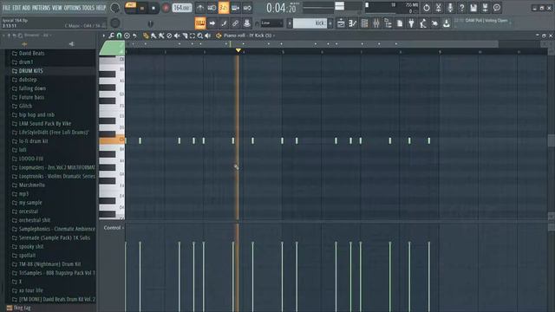The width and height of the screenshot is (555, 312).
Task: Open the FILE menu
Action: pyautogui.click(x=6, y=8)
